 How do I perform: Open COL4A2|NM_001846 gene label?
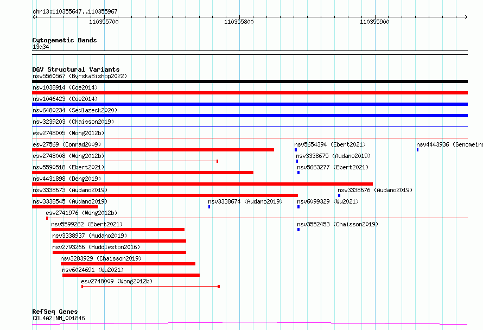pyautogui.click(x=59, y=318)
